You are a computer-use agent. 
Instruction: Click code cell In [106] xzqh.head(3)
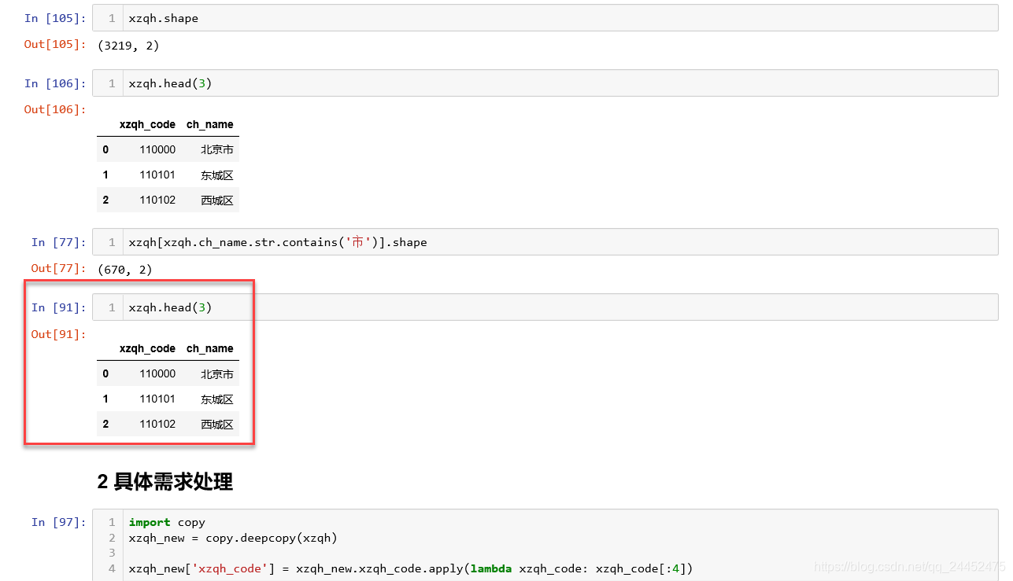[545, 83]
